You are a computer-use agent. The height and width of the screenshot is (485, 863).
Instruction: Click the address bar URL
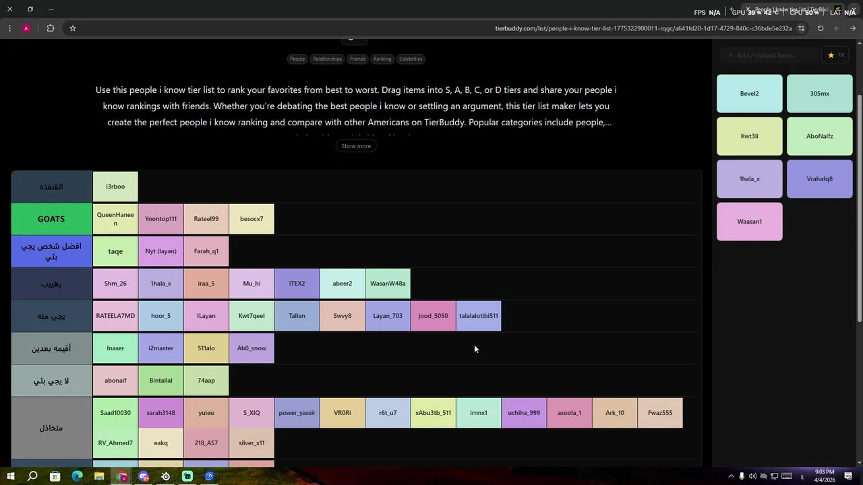coord(643,28)
